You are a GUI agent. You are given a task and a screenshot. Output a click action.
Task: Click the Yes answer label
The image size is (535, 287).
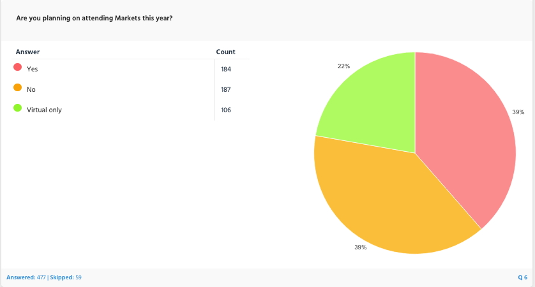33,69
